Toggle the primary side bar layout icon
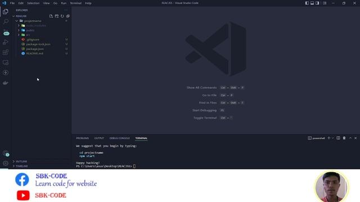Screen dimensions: 360x202 [307, 3]
